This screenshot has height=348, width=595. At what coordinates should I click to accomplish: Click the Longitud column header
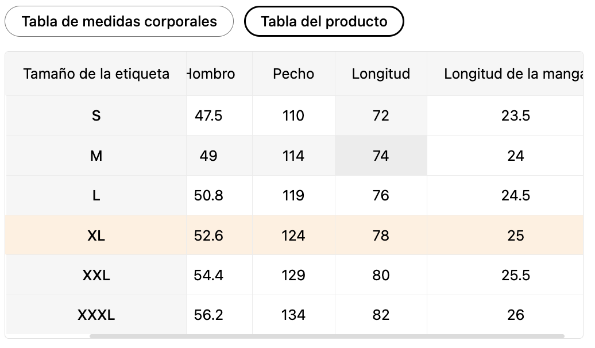click(x=381, y=74)
